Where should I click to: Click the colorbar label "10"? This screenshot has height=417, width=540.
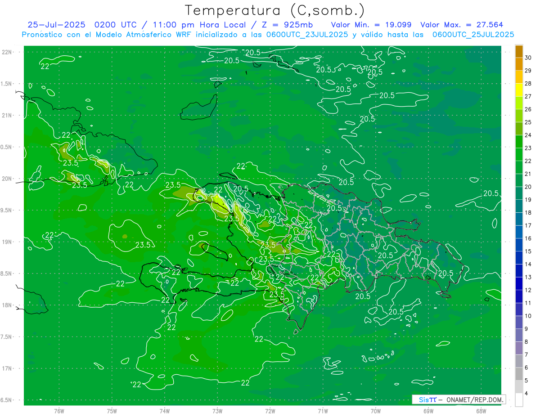pyautogui.click(x=528, y=316)
